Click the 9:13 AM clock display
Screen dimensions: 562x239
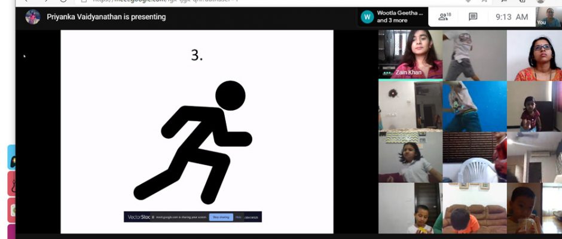(x=511, y=17)
